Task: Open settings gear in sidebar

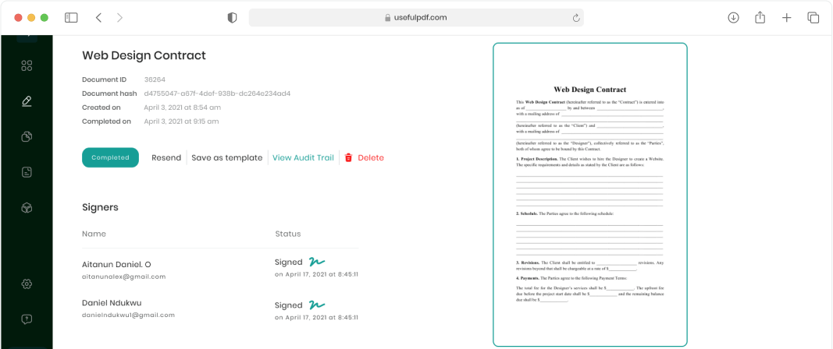Action: coord(27,284)
